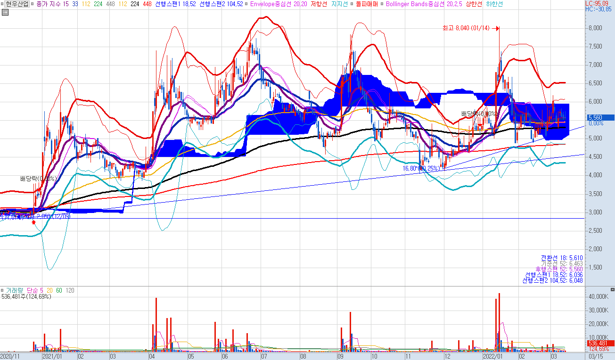This screenshot has height=360, width=615.
Task: Click the HC:-30,85 readout
Action: point(599,9)
